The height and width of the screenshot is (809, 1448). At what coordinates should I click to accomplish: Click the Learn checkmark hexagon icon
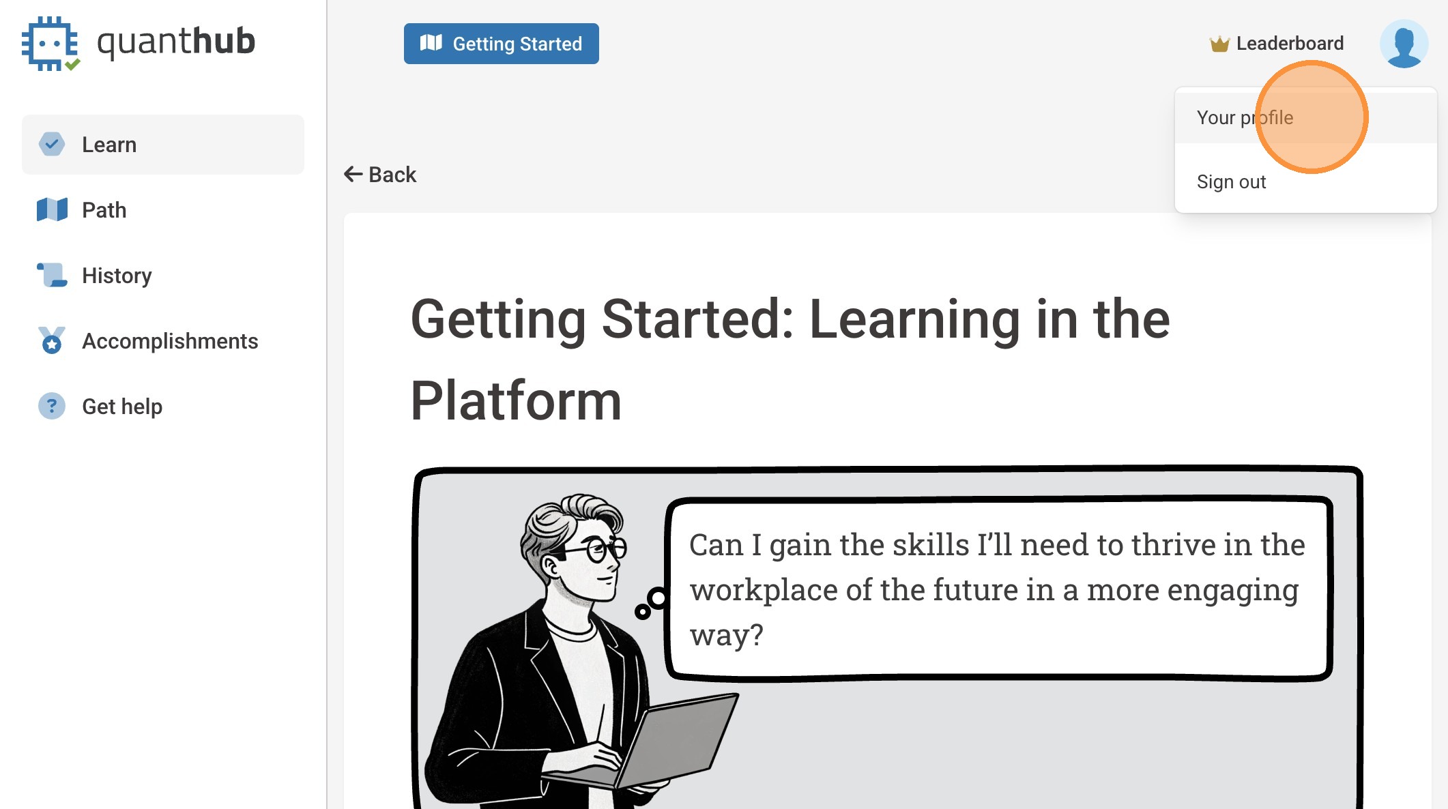52,144
